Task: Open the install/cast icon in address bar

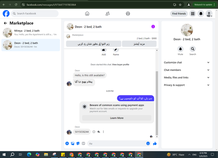Action: (175, 5)
